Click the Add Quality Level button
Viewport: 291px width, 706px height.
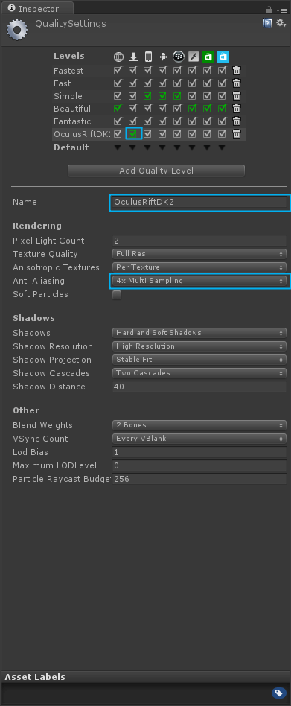[156, 171]
